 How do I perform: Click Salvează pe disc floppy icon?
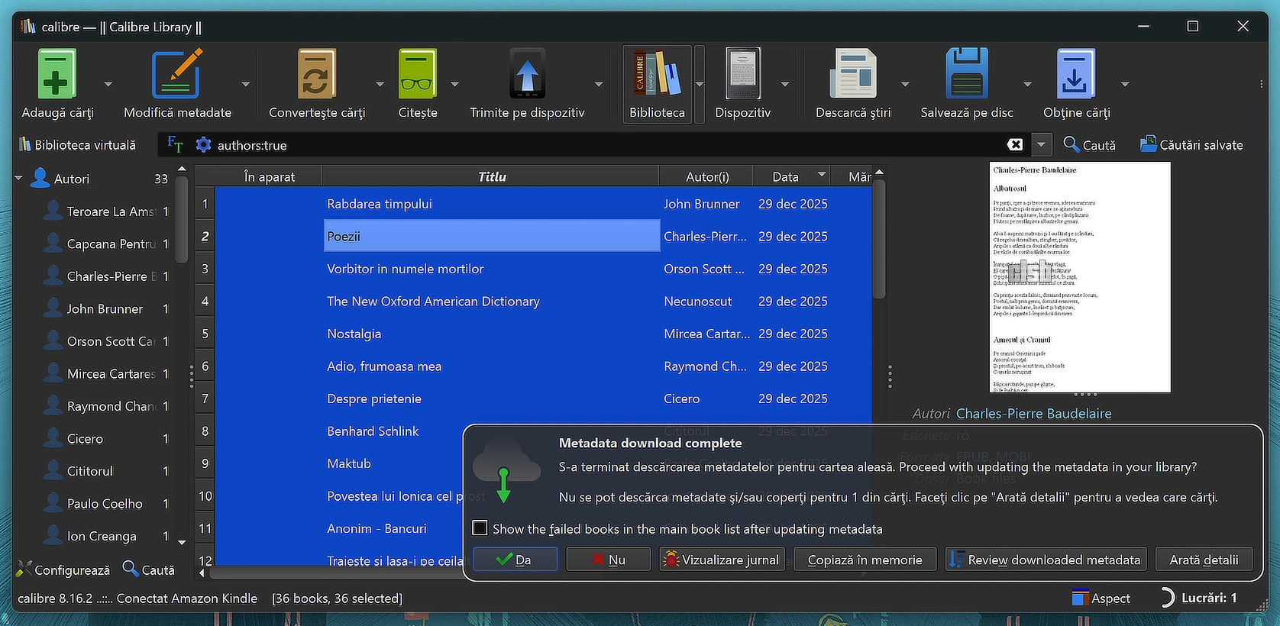[x=966, y=74]
